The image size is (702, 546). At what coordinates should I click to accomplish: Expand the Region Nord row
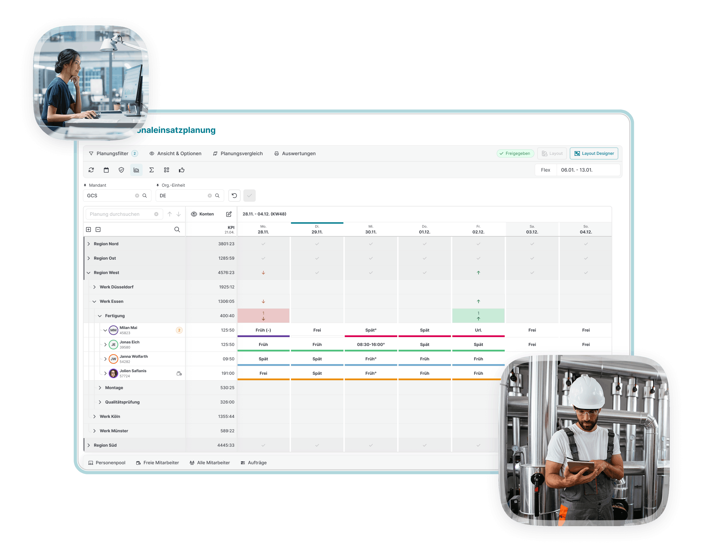(x=89, y=244)
